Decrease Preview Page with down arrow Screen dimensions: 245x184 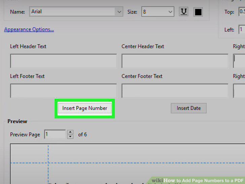click(70, 136)
